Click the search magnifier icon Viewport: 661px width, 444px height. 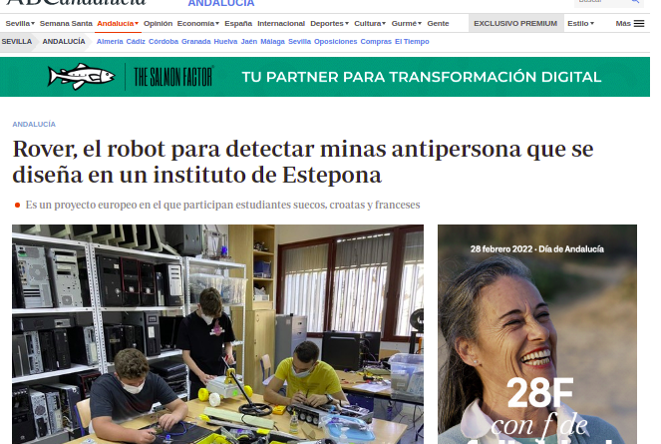click(x=635, y=3)
